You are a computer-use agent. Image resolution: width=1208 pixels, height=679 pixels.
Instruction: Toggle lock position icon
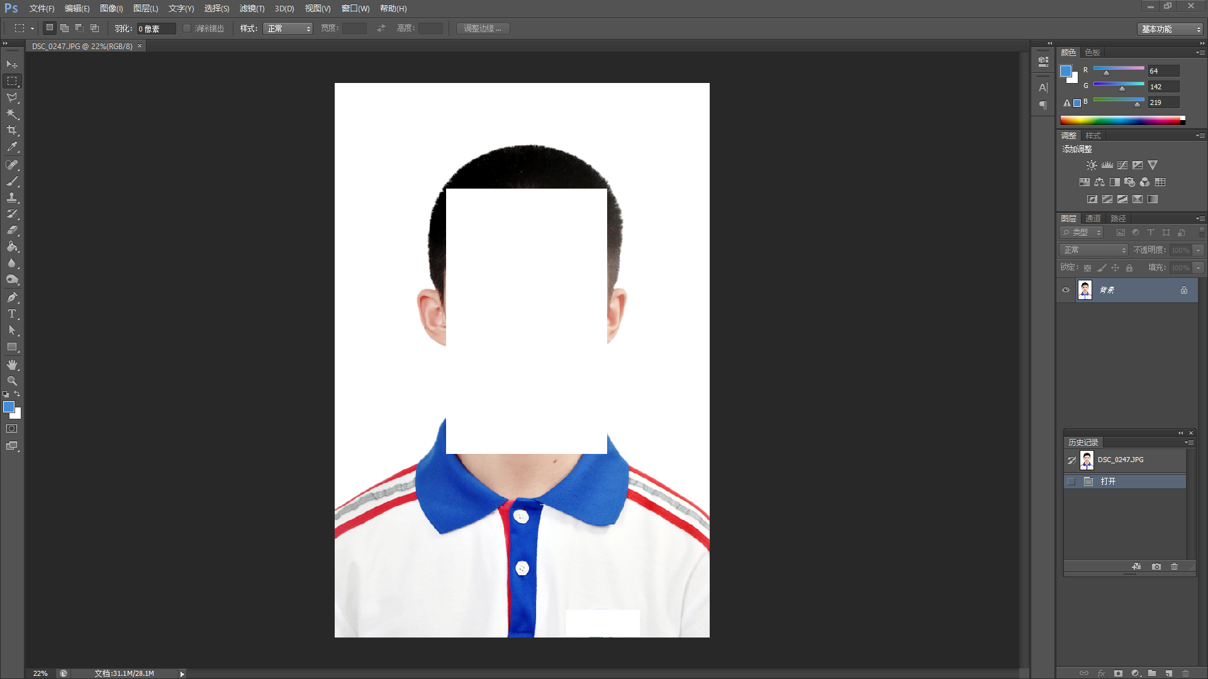(x=1116, y=268)
